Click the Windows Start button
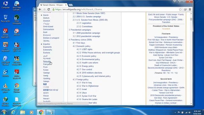This screenshot has width=204, height=115. pyautogui.click(x=4, y=112)
